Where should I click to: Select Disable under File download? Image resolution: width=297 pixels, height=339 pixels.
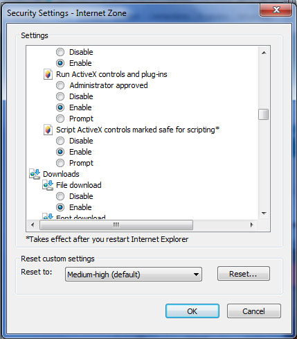pos(60,196)
